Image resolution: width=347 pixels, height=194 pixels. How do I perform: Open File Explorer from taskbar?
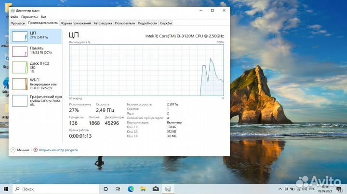[x=143, y=189]
